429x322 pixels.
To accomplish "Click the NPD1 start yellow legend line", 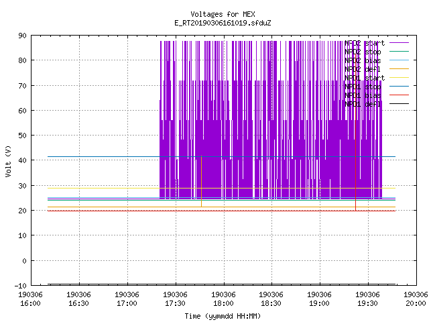I will [x=399, y=78].
